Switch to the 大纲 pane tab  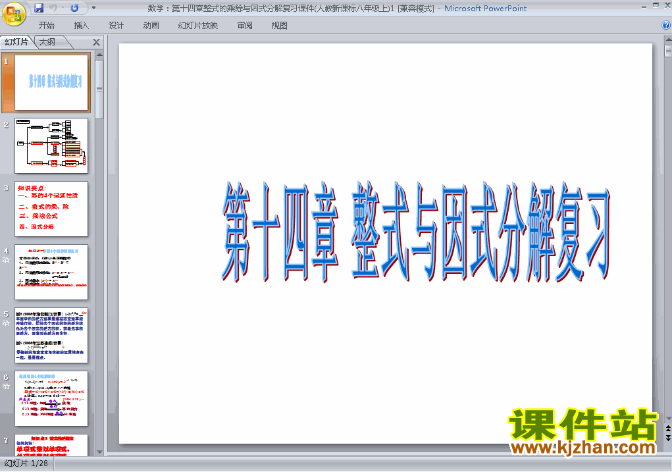pyautogui.click(x=47, y=42)
